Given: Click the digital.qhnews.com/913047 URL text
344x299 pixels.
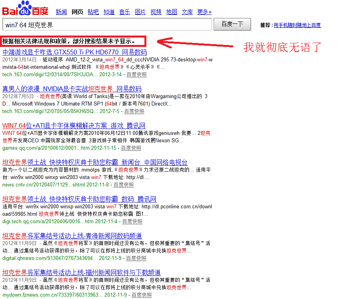Looking at the screenshot, I should (50, 258).
